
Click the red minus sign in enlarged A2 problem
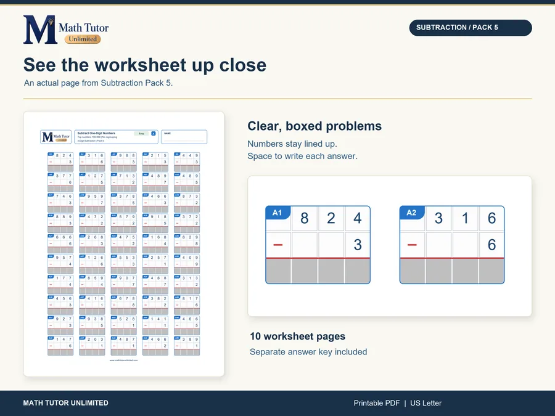(412, 245)
